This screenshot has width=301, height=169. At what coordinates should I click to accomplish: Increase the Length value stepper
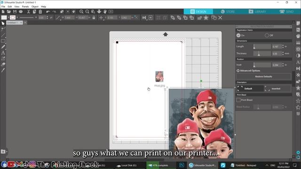(283, 46)
